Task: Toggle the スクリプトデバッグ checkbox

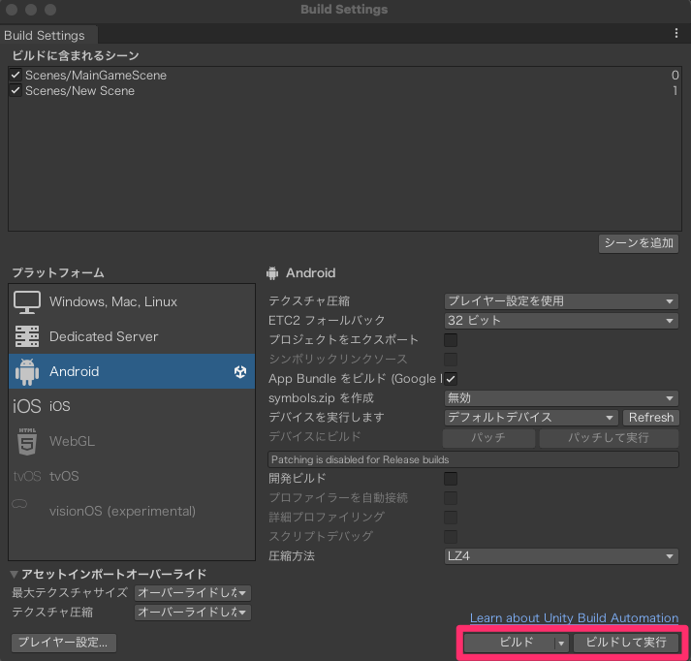Action: (x=451, y=537)
